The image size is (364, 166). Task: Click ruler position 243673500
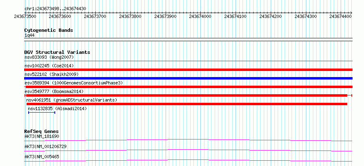point(25,16)
